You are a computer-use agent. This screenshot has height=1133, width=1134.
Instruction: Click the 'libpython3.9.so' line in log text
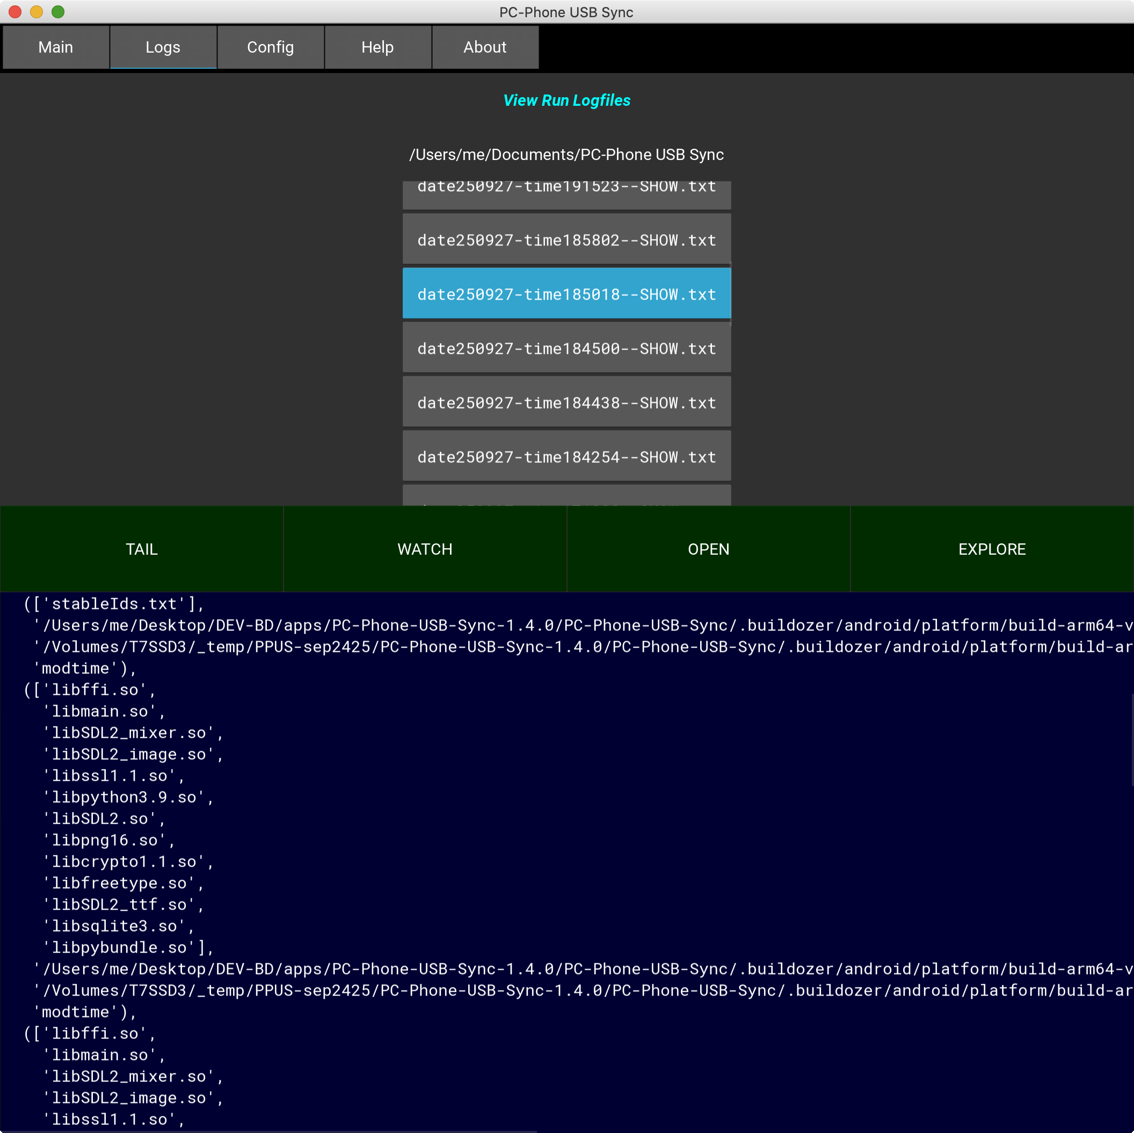[x=127, y=797]
